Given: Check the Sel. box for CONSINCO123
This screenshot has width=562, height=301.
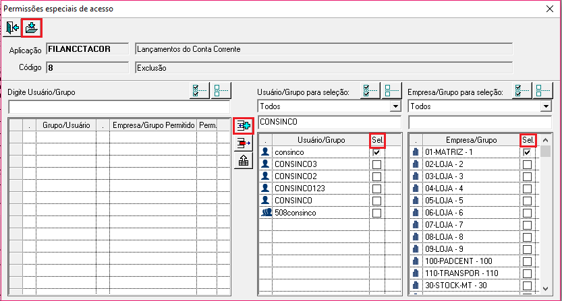Looking at the screenshot, I should tap(376, 189).
